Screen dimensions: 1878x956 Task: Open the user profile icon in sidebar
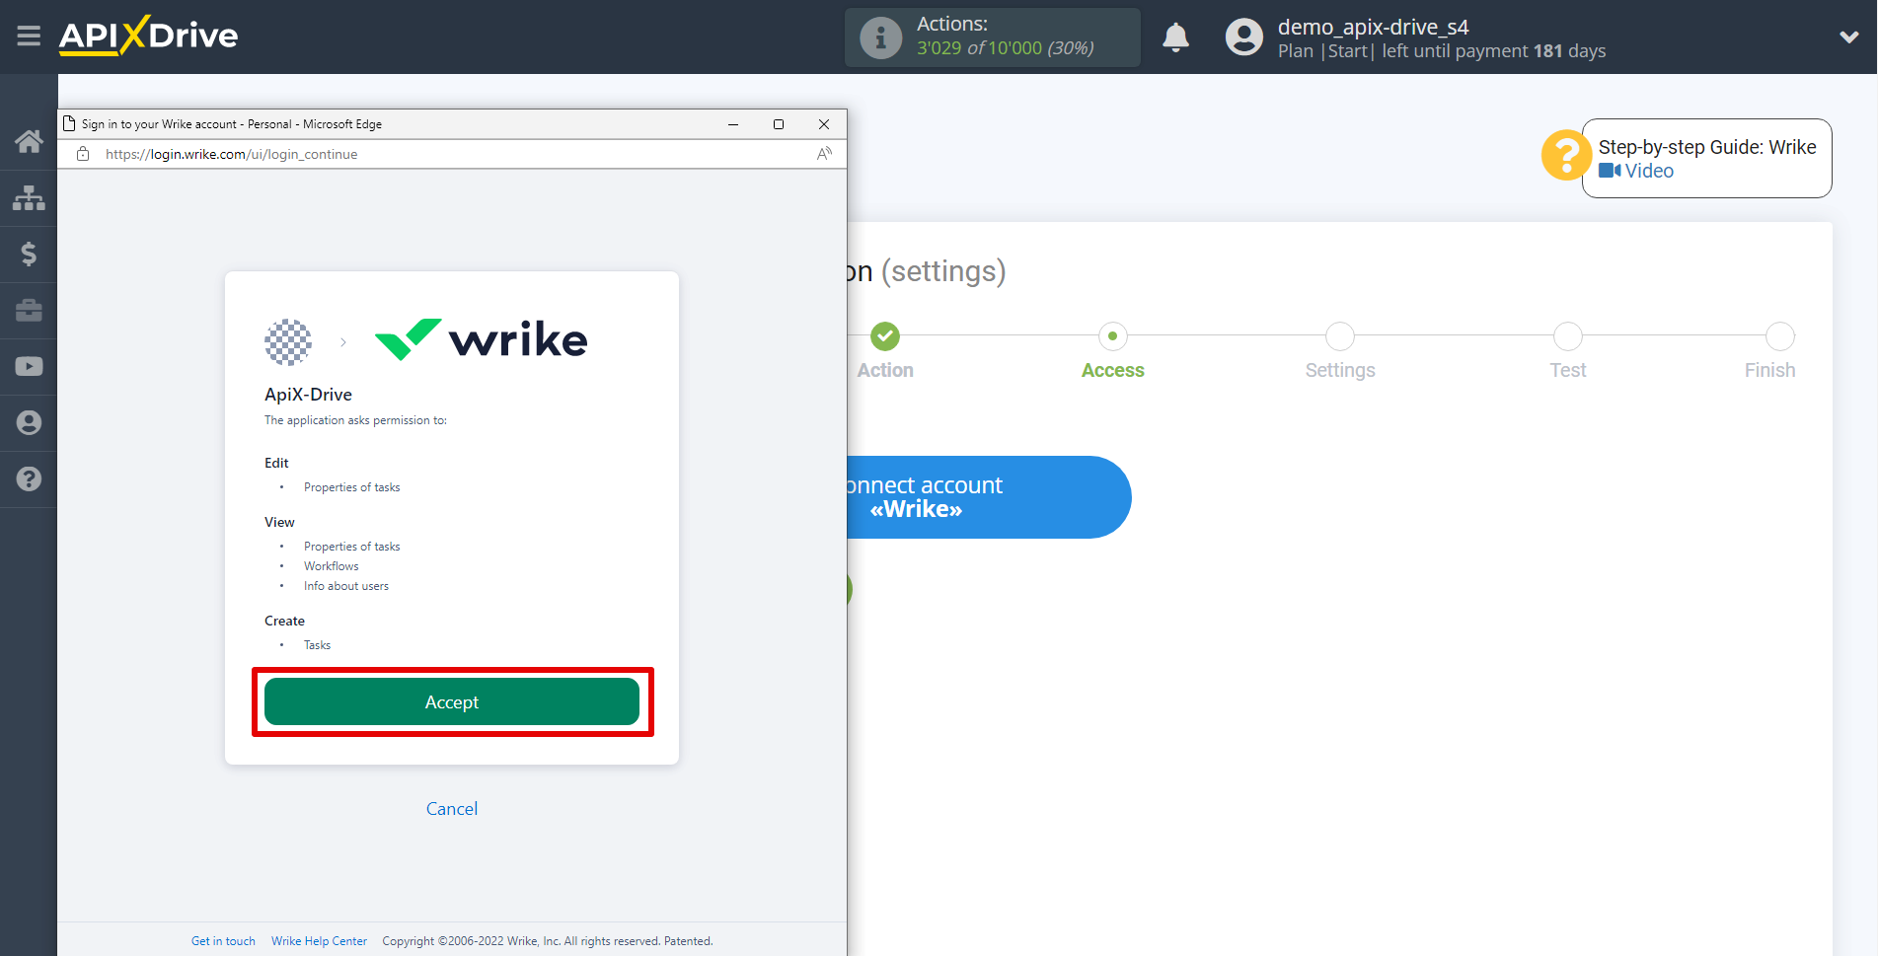pos(29,422)
